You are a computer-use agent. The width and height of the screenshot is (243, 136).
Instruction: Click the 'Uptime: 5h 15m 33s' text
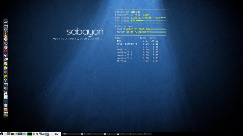[128, 12]
